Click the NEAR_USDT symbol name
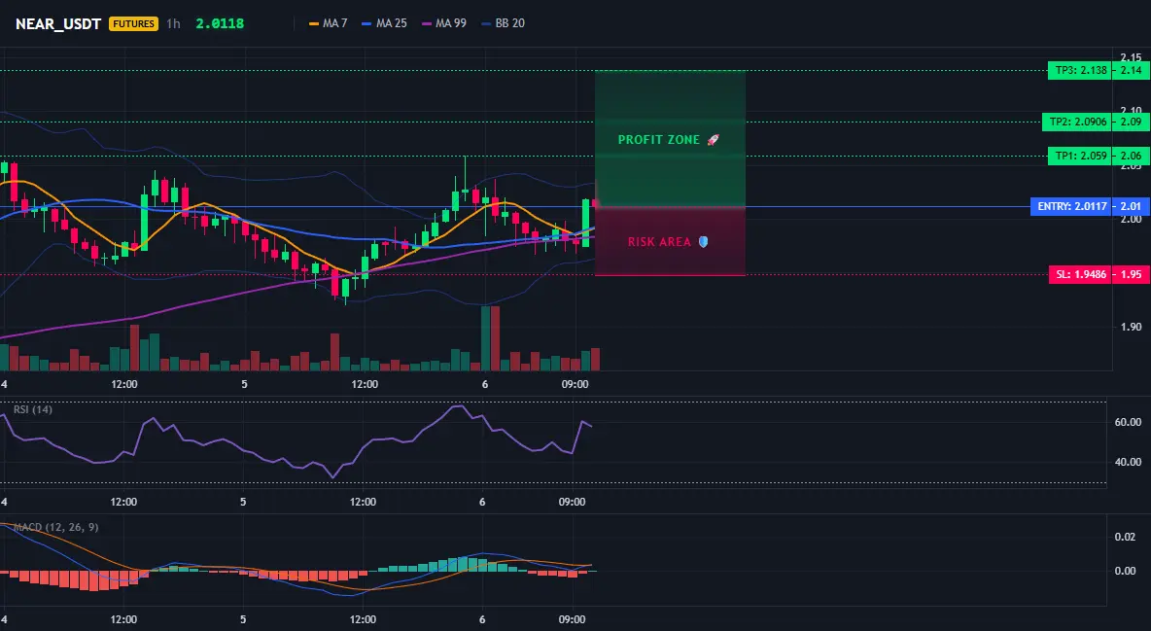Image resolution: width=1151 pixels, height=631 pixels. tap(58, 23)
